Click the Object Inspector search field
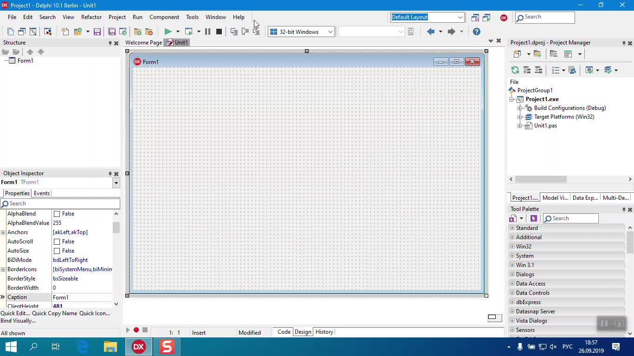 point(60,203)
